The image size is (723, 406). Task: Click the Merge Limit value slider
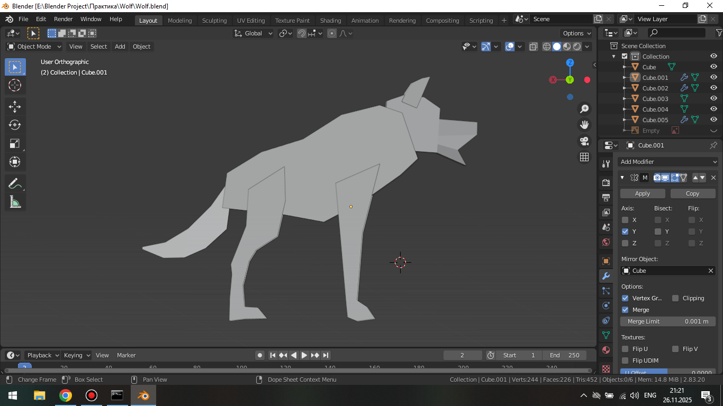[x=668, y=321]
